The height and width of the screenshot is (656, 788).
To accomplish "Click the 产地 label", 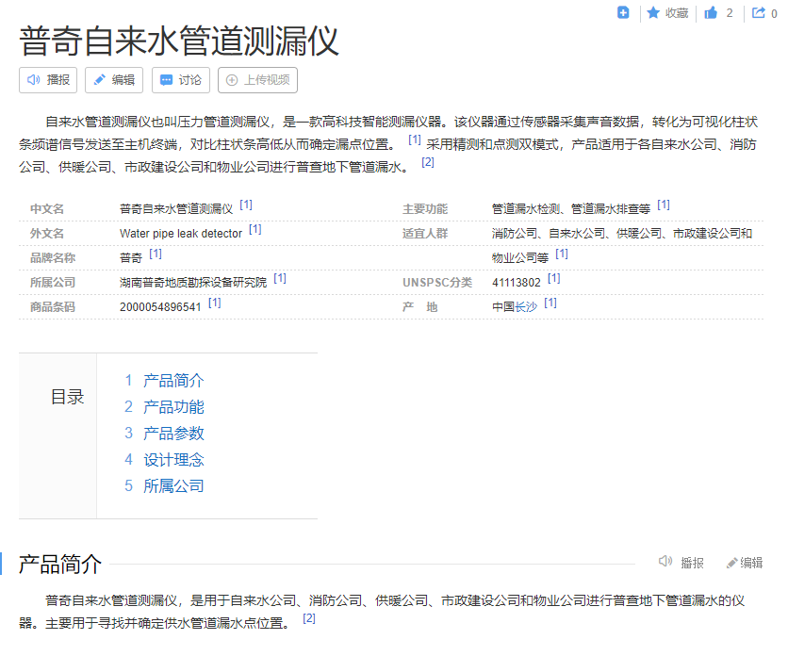I will pyautogui.click(x=419, y=306).
